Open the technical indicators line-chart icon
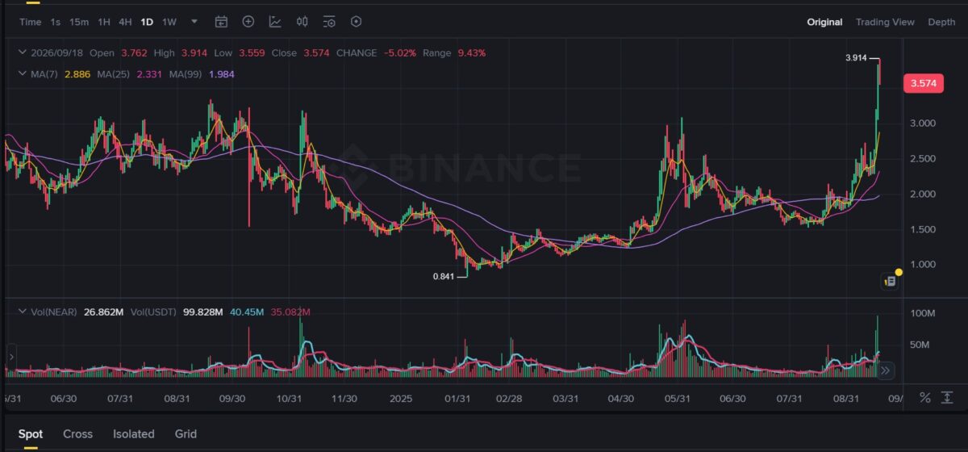Viewport: 968px width, 452px height. 275,22
